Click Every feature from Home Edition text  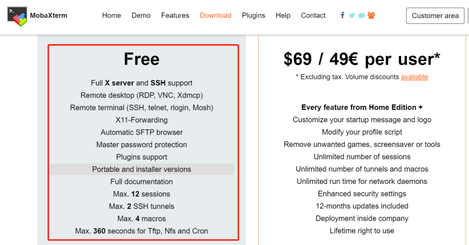tap(362, 108)
